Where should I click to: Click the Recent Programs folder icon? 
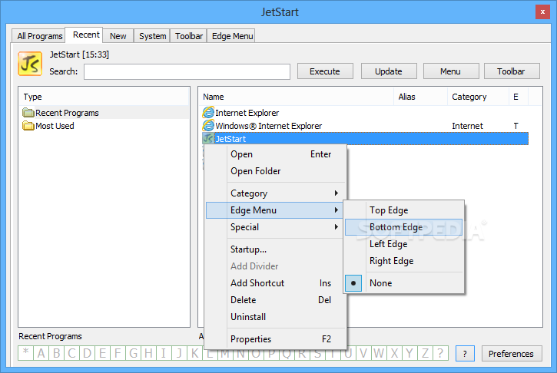click(x=28, y=113)
